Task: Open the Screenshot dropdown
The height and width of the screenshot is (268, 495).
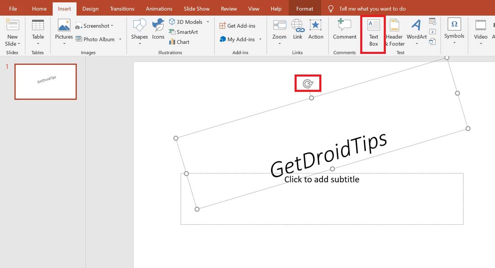Action: [x=94, y=26]
